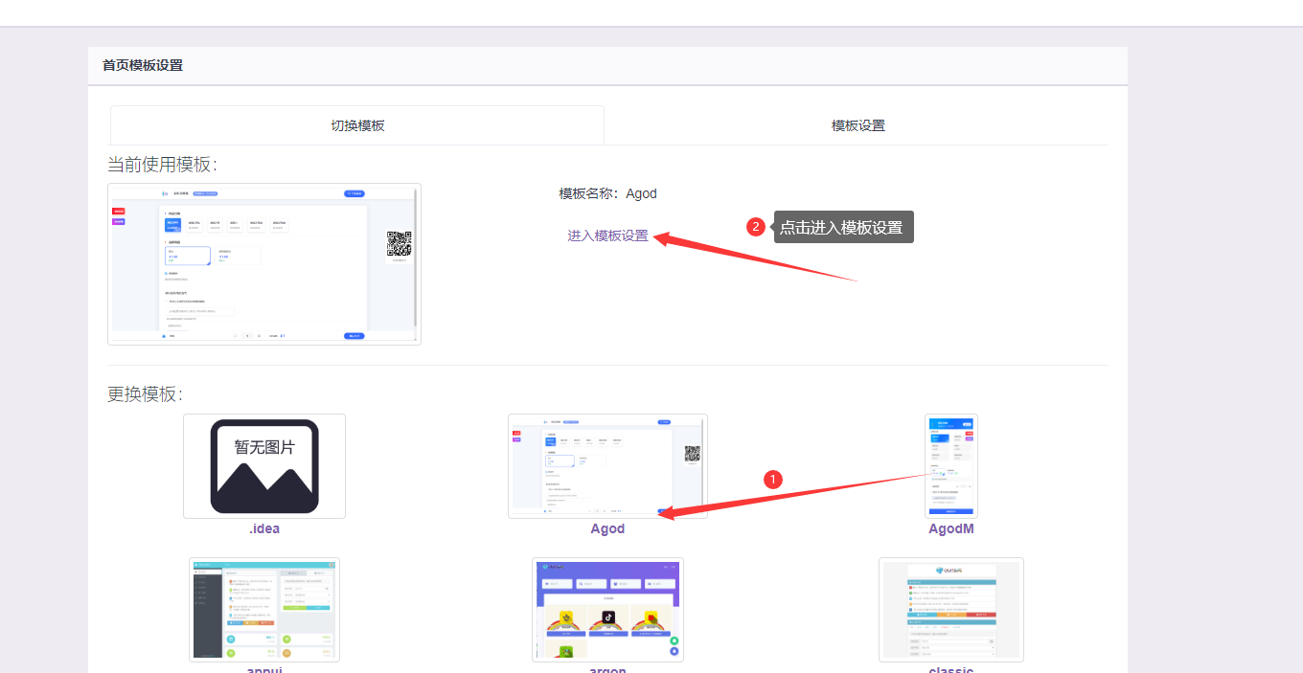This screenshot has height=673, width=1303.
Task: Click the Agod template name link
Action: click(607, 528)
